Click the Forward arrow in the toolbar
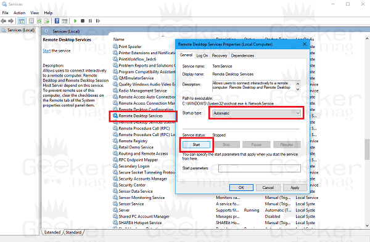Screen dimensions: 370x242 coord(11,21)
